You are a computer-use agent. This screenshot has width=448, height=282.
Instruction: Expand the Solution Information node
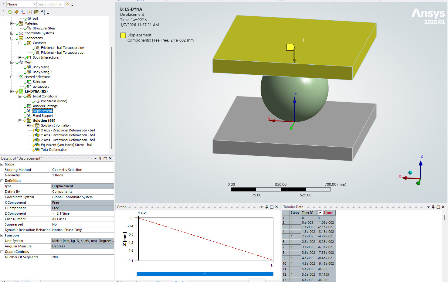(28, 125)
